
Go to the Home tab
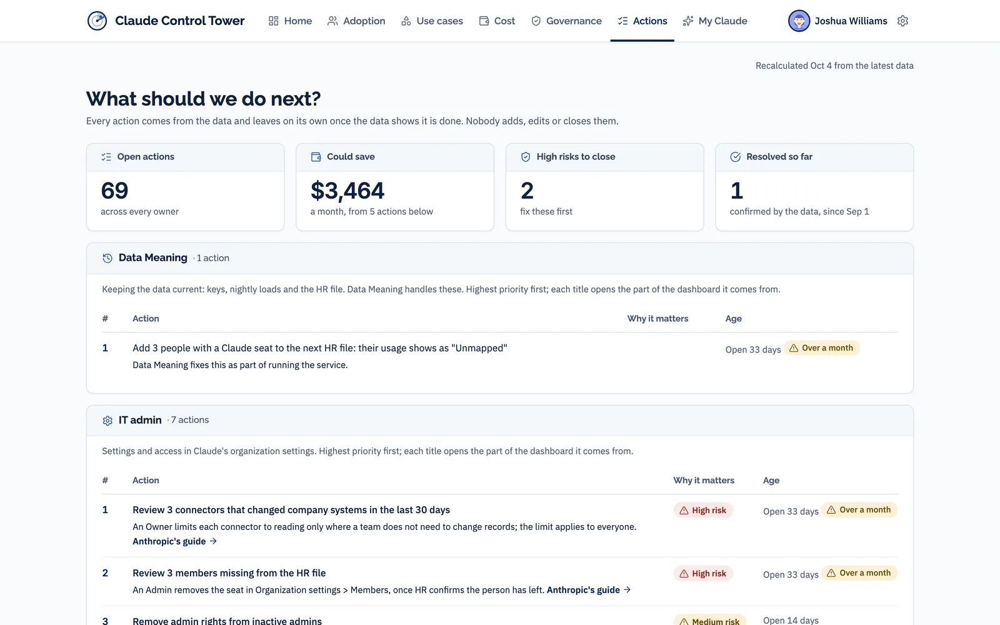click(x=290, y=21)
